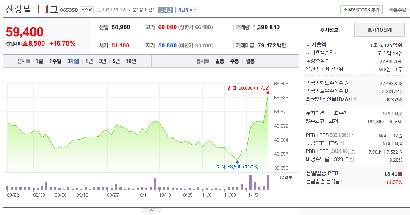Collapse the chart with the bottom arrow handle
410x215 pixels.
[151, 210]
